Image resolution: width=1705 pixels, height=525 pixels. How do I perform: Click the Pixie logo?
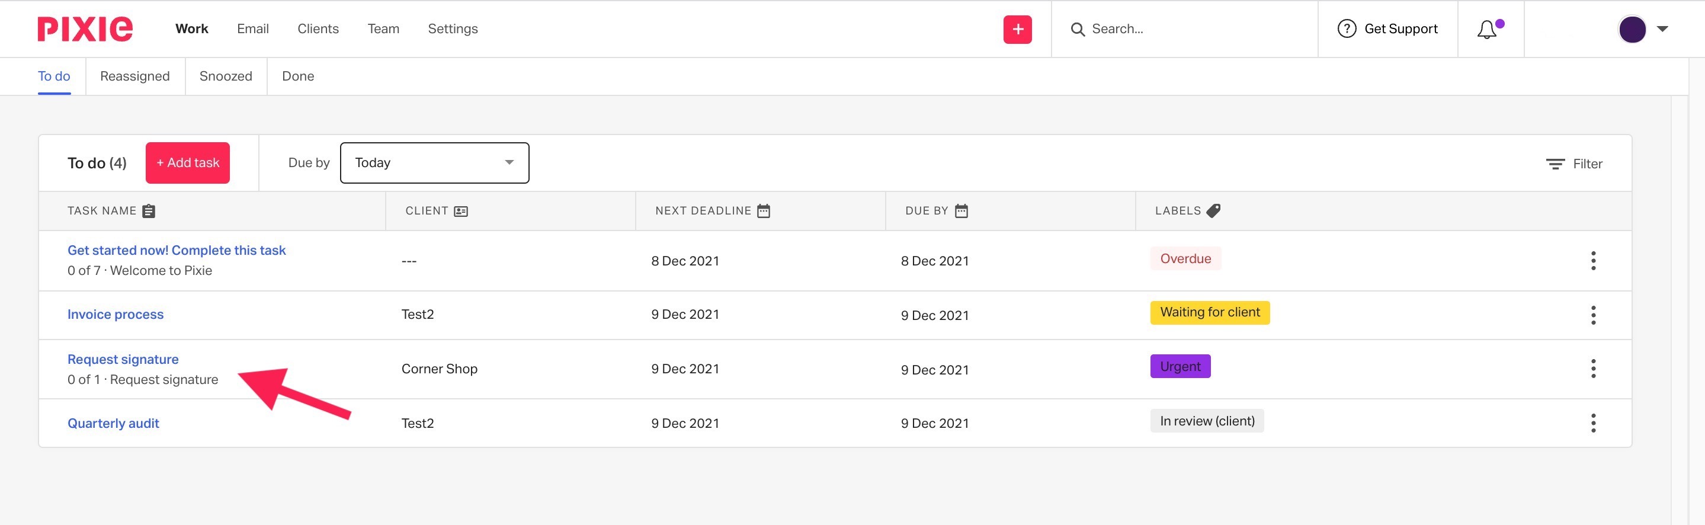(85, 29)
